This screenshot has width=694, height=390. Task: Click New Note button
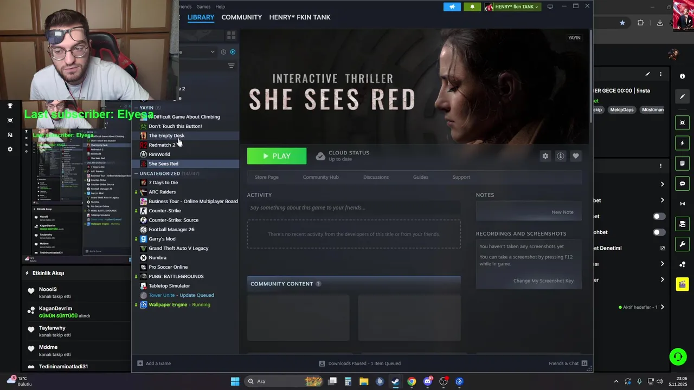pos(562,212)
